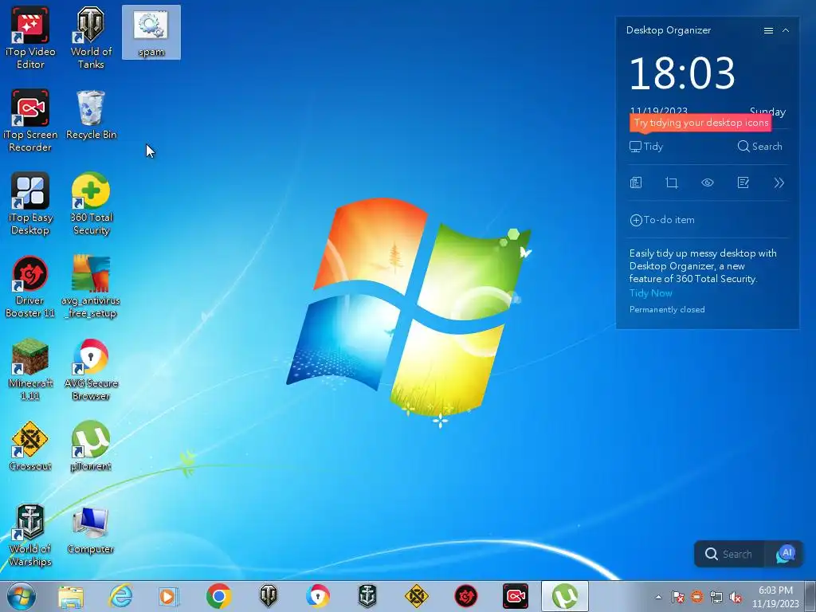This screenshot has width=816, height=612.
Task: Click Tidy in Desktop Organizer
Action: [646, 147]
